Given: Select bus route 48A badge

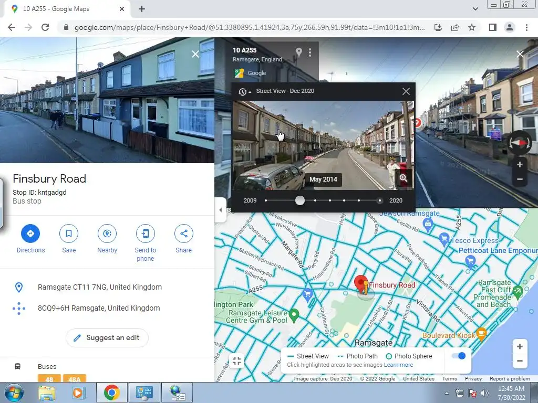Looking at the screenshot, I should click(x=75, y=378).
